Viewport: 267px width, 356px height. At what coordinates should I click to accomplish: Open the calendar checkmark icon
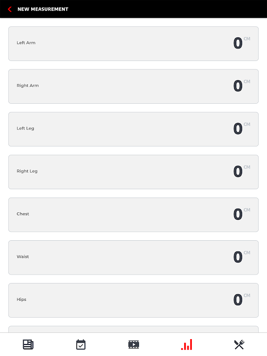81,344
